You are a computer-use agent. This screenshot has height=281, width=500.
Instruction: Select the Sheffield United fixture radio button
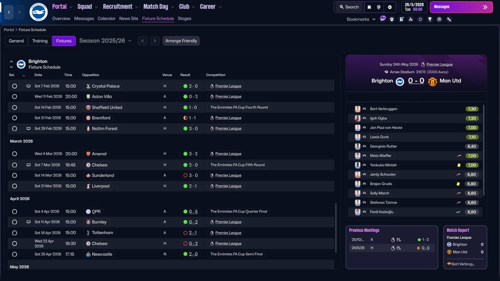coord(14,107)
